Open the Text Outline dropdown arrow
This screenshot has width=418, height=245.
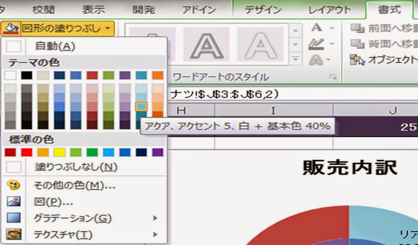(332, 44)
